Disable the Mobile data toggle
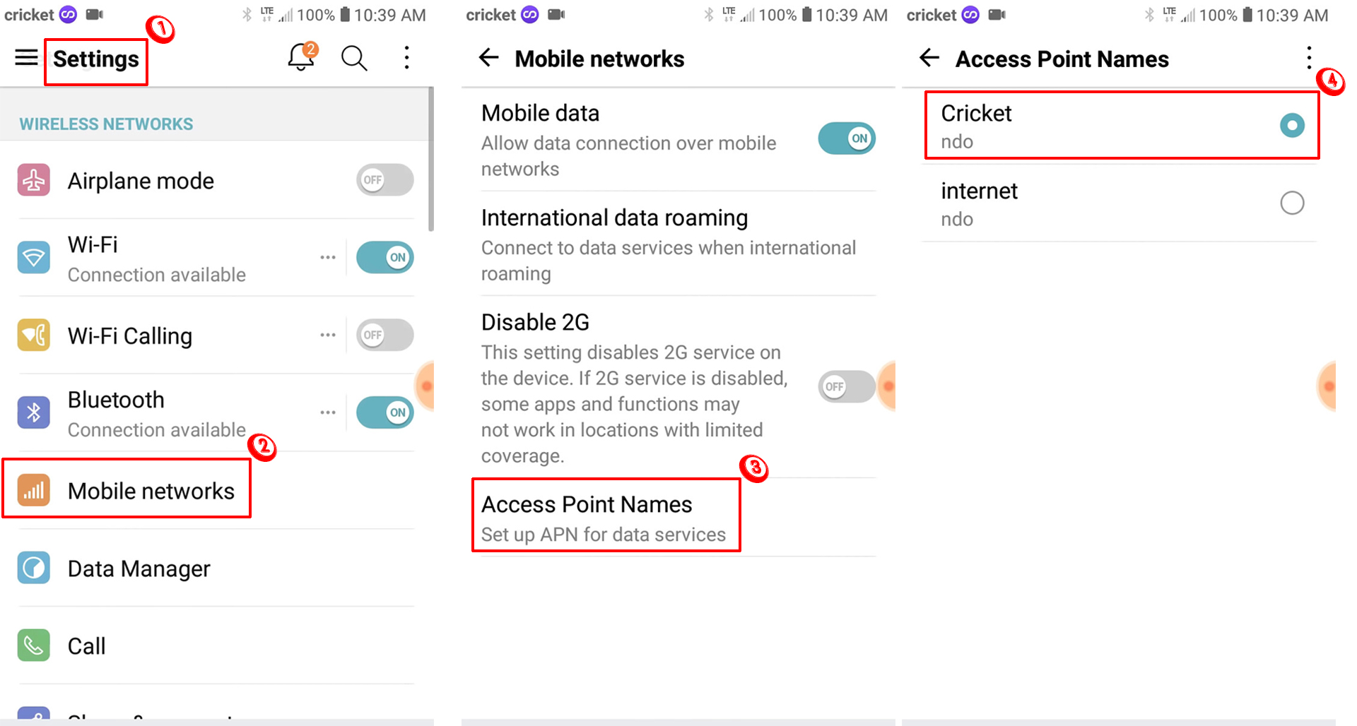This screenshot has width=1357, height=726. tap(846, 138)
